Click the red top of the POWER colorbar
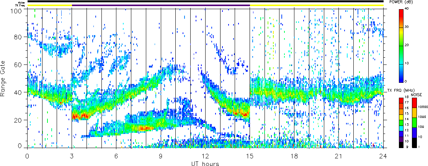Viewport: 428px width, 166px height. click(401, 14)
